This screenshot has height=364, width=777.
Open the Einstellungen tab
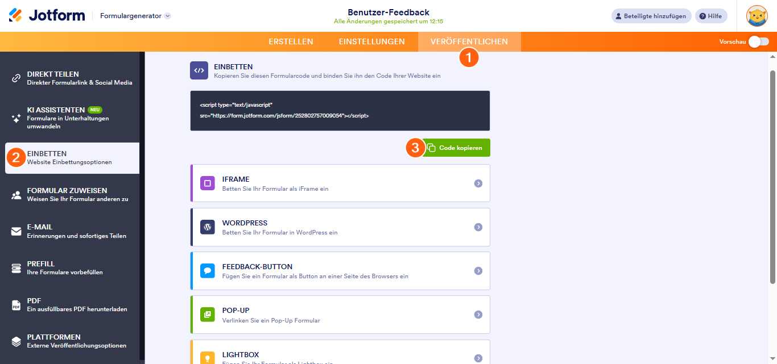371,41
